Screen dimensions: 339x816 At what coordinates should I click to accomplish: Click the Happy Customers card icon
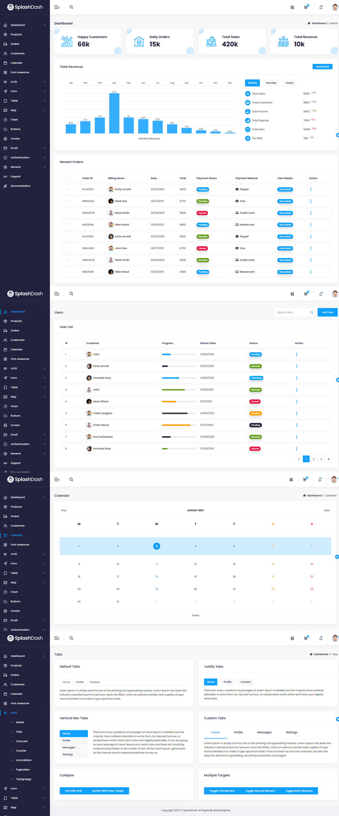pos(67,42)
